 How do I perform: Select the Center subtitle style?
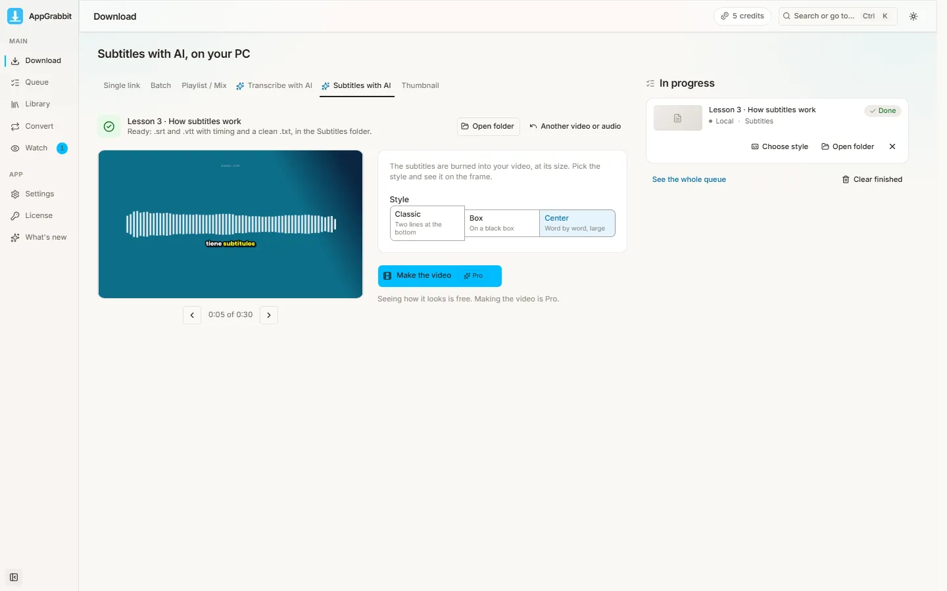(x=577, y=223)
